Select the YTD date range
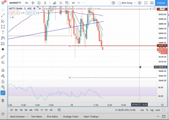 [x=36, y=110]
